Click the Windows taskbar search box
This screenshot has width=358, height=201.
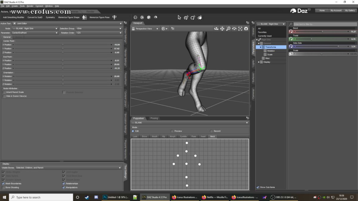point(41,197)
